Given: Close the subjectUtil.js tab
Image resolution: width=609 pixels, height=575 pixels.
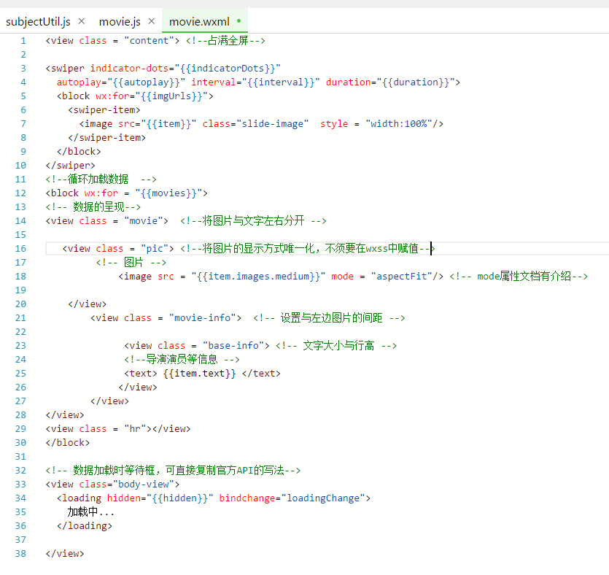Looking at the screenshot, I should (81, 21).
